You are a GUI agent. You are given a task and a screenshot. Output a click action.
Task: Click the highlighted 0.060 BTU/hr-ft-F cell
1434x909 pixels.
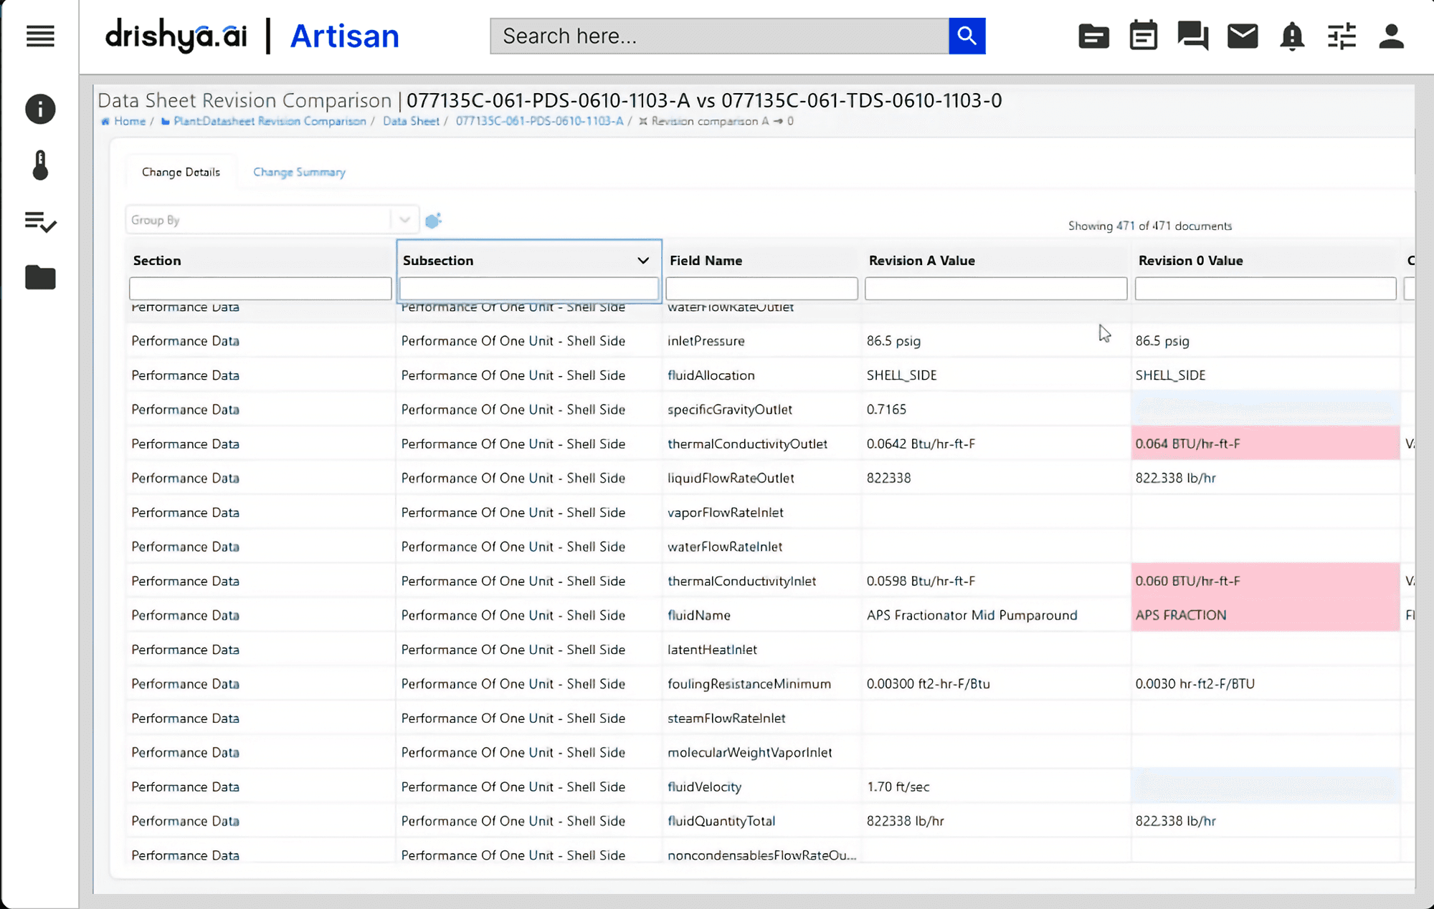pyautogui.click(x=1266, y=580)
